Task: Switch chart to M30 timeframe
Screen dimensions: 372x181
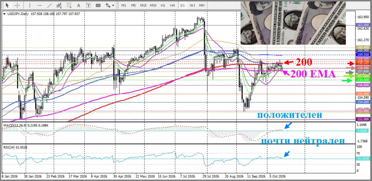Action: (x=153, y=5)
